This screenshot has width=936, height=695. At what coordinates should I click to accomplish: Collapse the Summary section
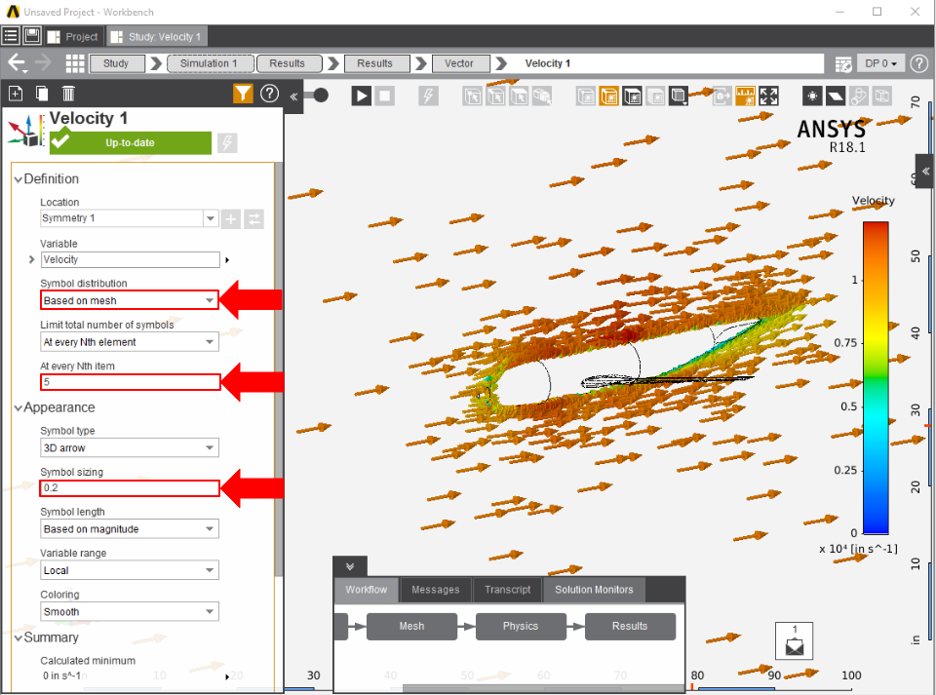point(18,638)
